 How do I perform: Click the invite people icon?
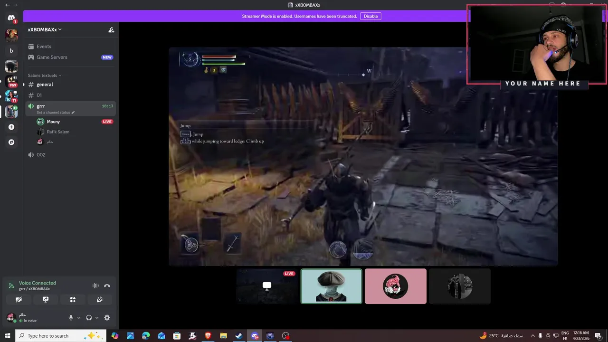(111, 29)
